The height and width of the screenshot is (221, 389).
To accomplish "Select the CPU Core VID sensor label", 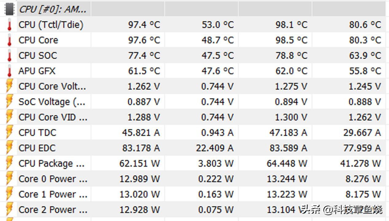I will pos(53,117).
